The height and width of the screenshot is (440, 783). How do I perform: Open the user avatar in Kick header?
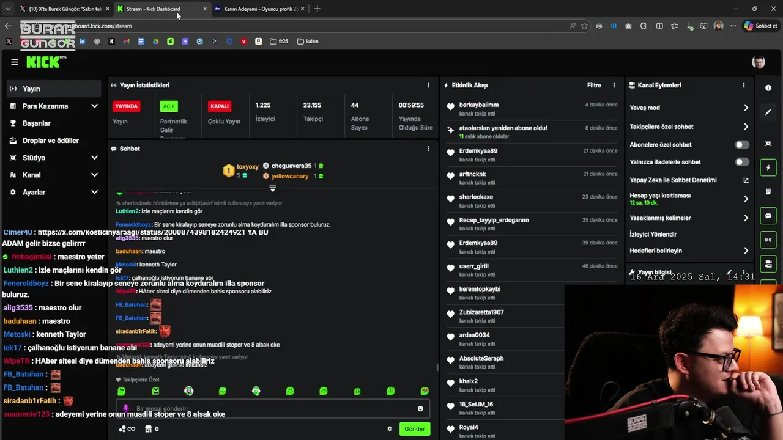(x=759, y=62)
